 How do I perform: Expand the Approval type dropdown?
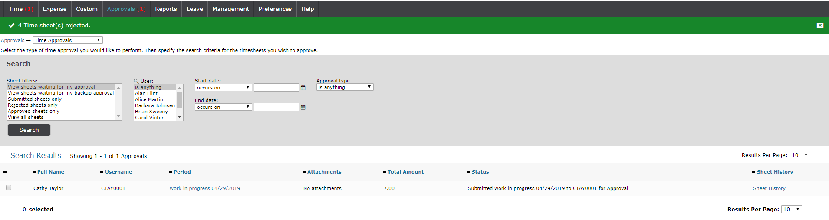pyautogui.click(x=345, y=87)
